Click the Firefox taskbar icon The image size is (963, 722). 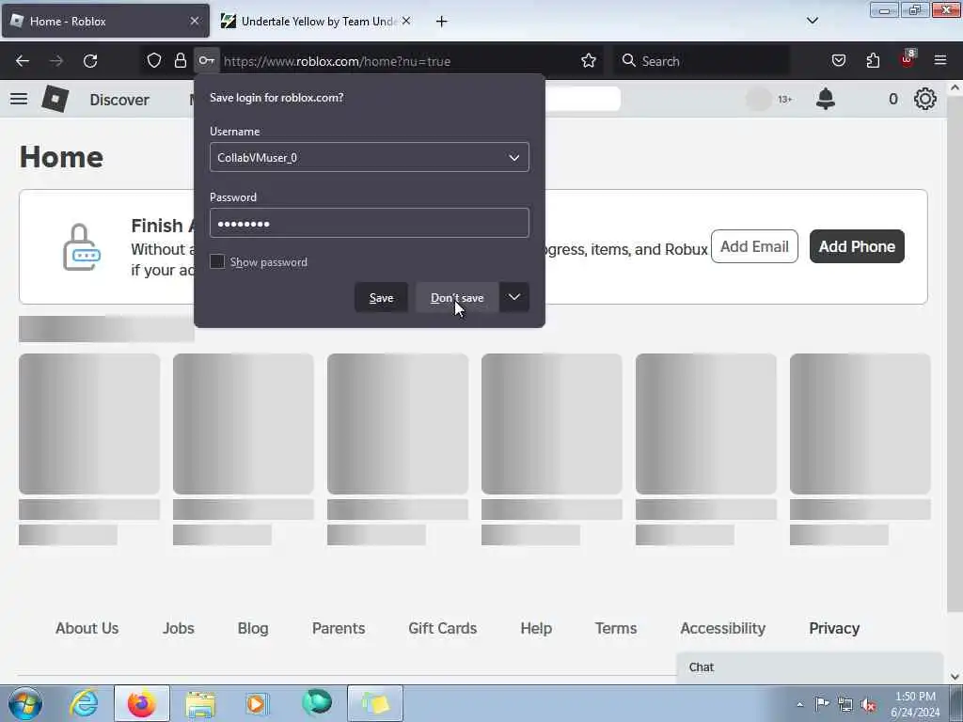click(141, 703)
